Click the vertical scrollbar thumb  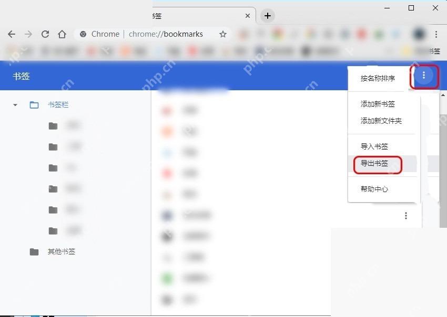443,171
